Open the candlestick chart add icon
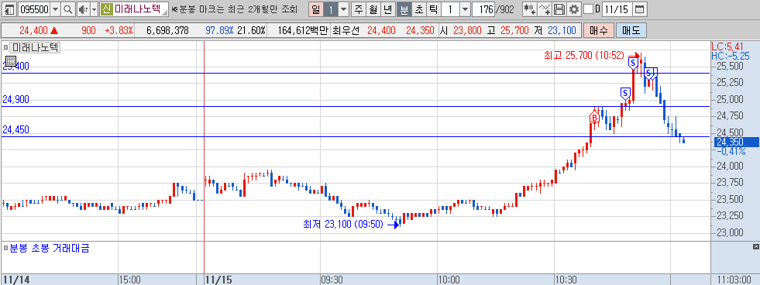The width and height of the screenshot is (760, 285). [530, 9]
